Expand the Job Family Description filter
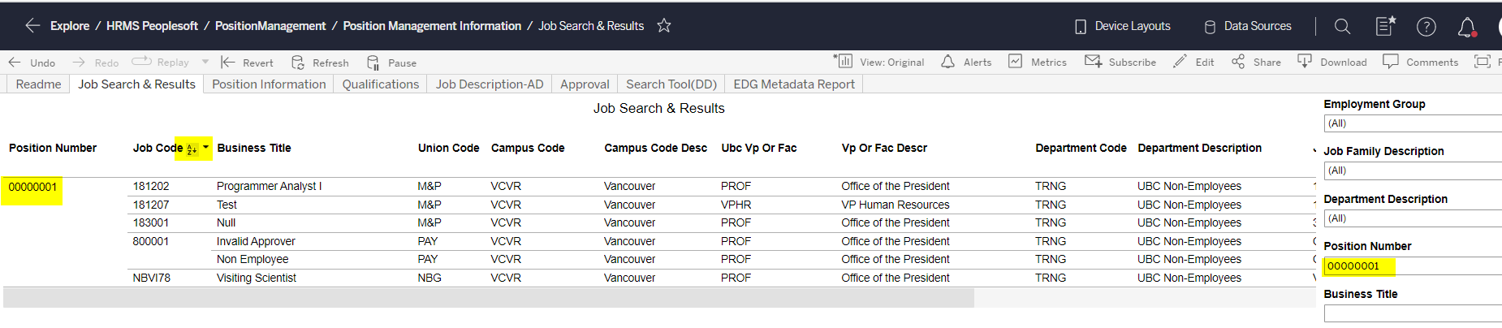Viewport: 1502px width, 328px height. (1413, 170)
